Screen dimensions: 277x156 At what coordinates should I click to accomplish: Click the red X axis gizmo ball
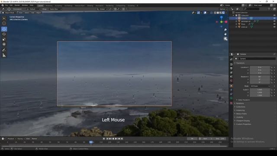pos(226,22)
